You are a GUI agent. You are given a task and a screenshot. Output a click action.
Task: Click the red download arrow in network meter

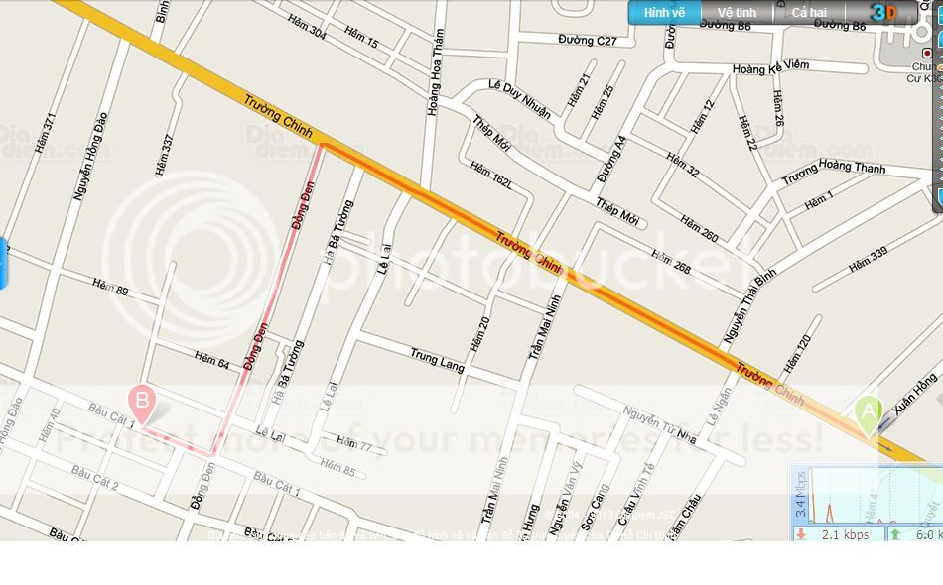801,534
